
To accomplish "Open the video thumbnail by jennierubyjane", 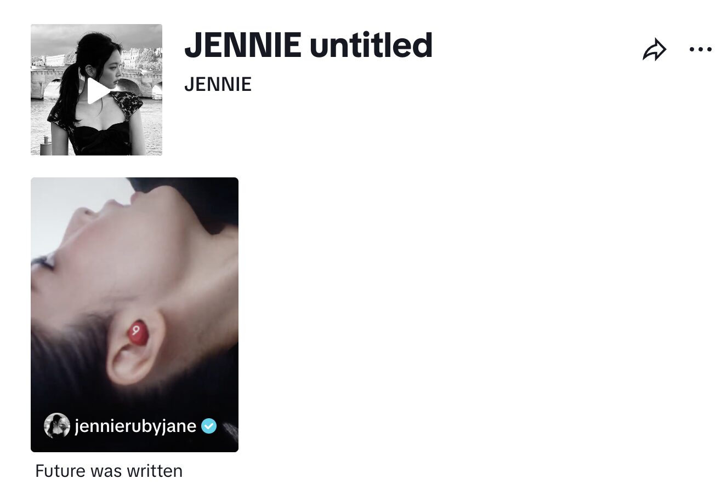I will coord(134,315).
